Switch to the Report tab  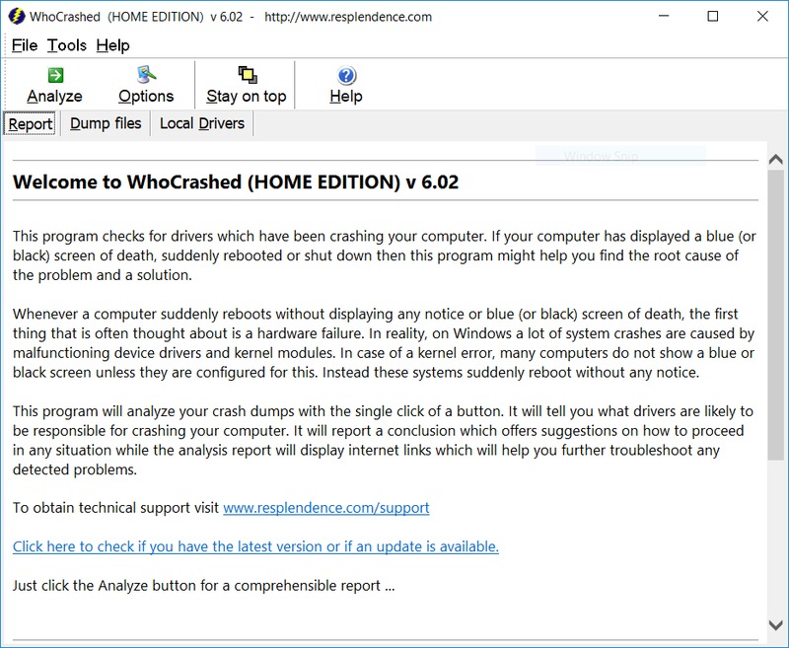point(31,124)
